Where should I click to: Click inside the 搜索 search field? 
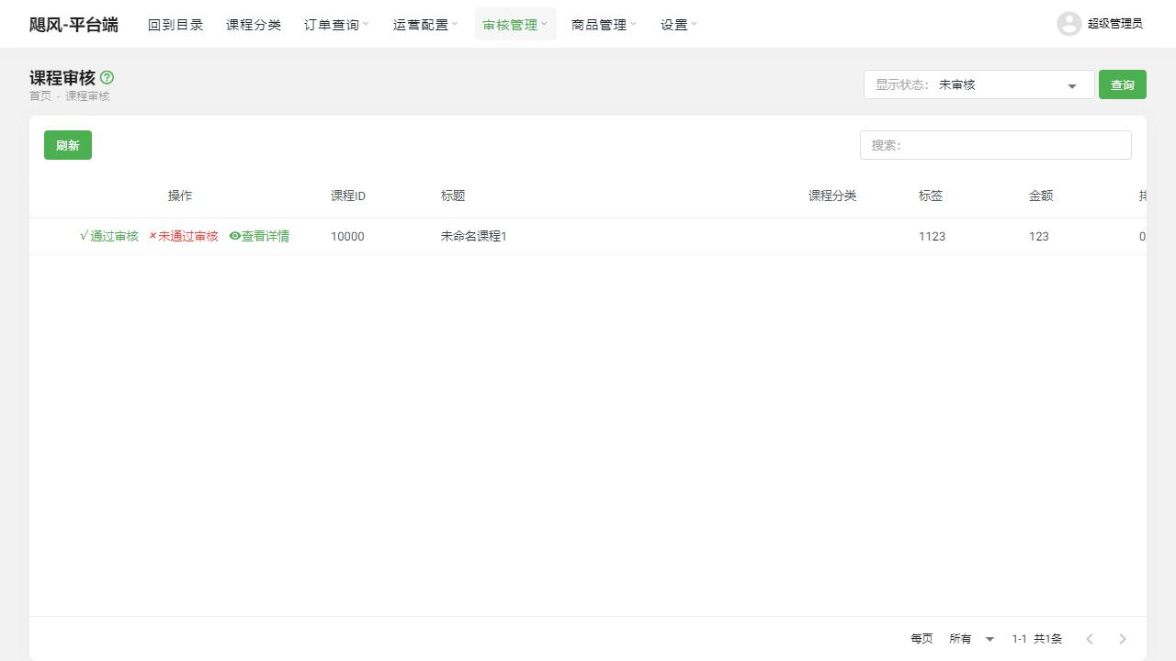pos(995,144)
